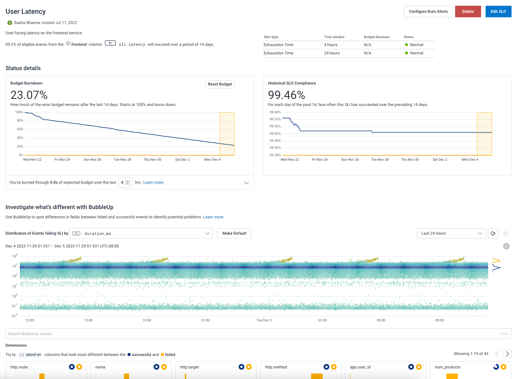Click the orange failed ring on name card
517x379 pixels.
tap(164, 367)
